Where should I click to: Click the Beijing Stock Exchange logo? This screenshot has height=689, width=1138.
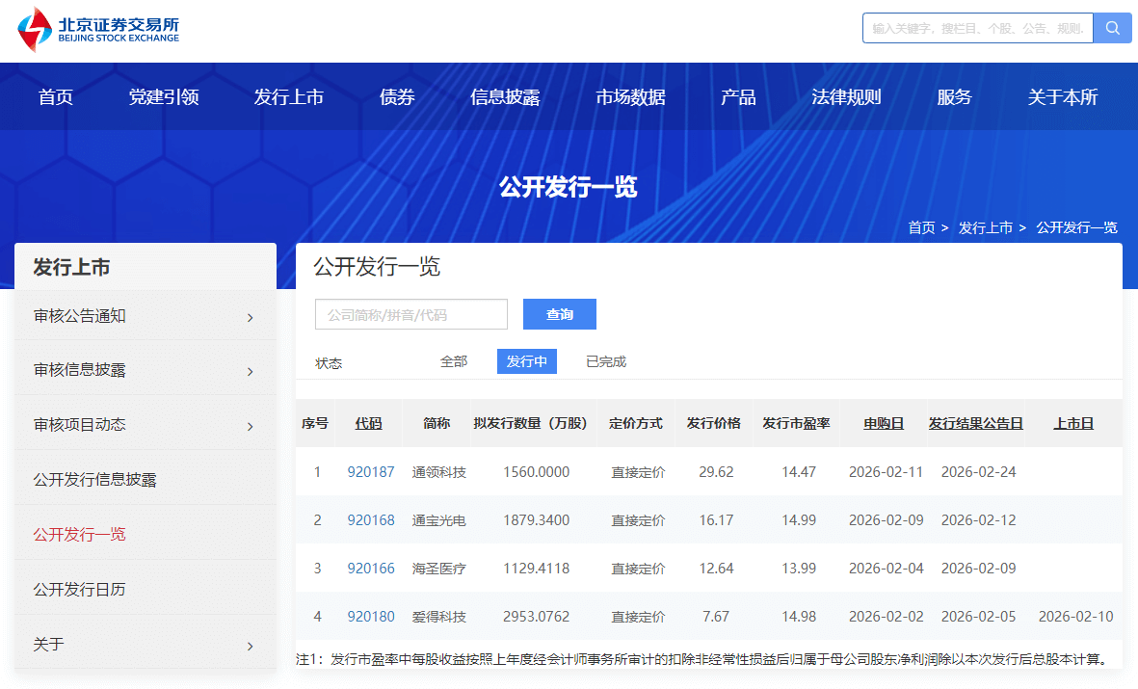click(98, 30)
